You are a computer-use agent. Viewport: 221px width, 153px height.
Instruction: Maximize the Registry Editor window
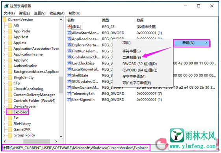pyautogui.click(x=199, y=6)
